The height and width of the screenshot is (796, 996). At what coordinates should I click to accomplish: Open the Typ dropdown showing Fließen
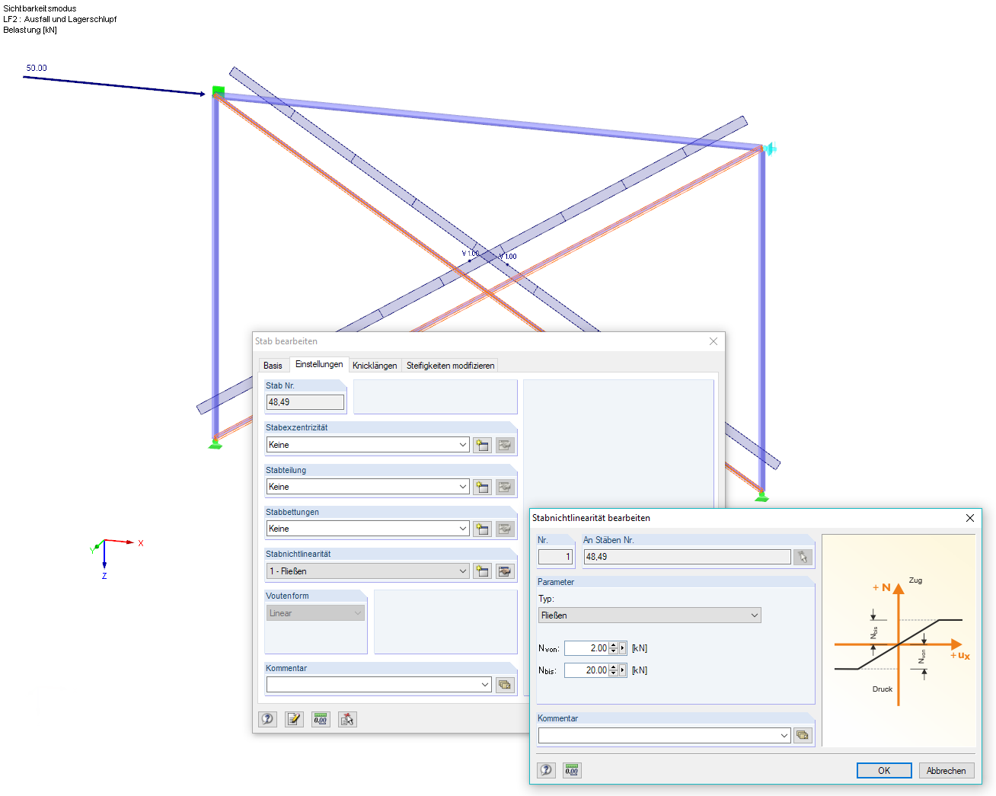point(754,615)
